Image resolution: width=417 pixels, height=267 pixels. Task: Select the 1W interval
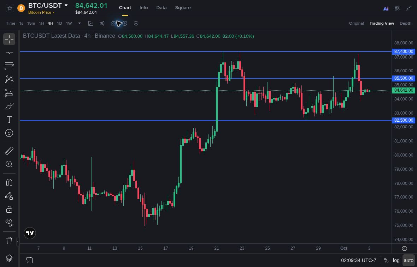[x=69, y=23]
